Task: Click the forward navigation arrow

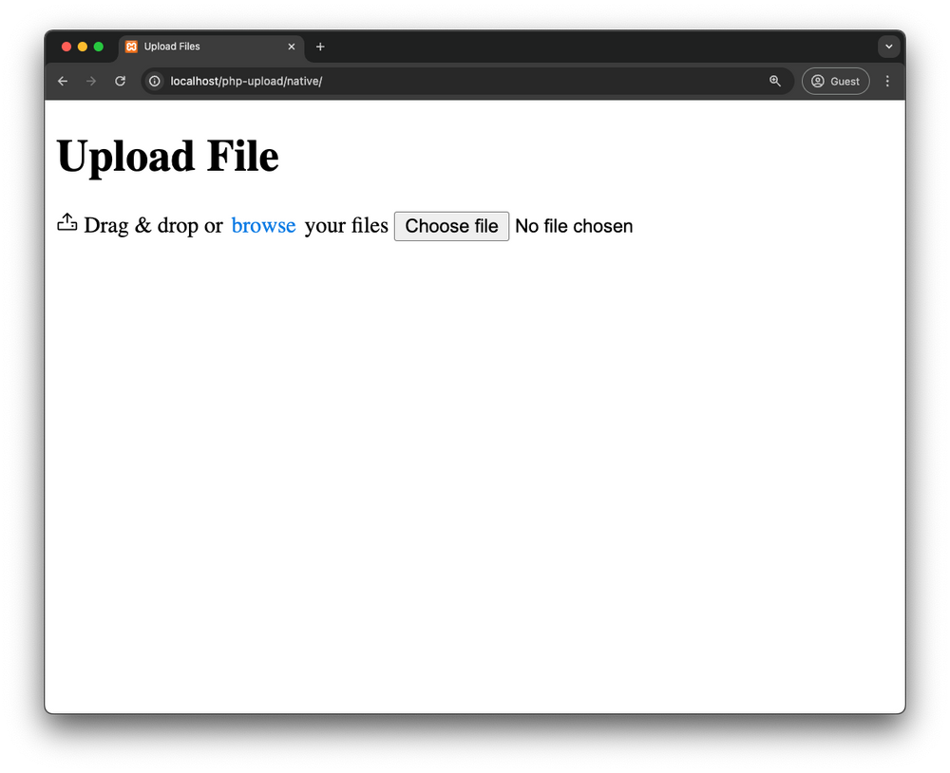Action: (91, 81)
